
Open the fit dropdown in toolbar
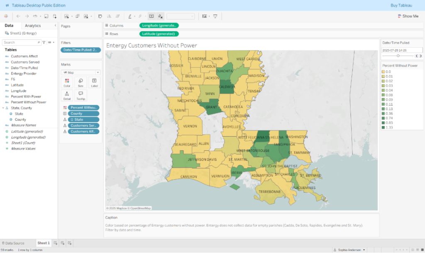(181, 16)
